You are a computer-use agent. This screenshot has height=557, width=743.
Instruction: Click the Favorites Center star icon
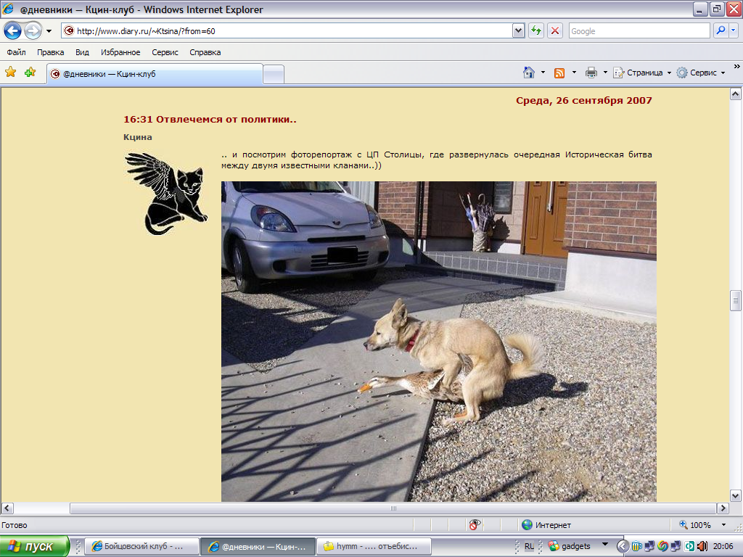11,73
